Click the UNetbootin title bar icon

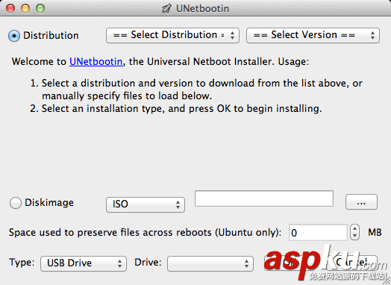(x=166, y=8)
